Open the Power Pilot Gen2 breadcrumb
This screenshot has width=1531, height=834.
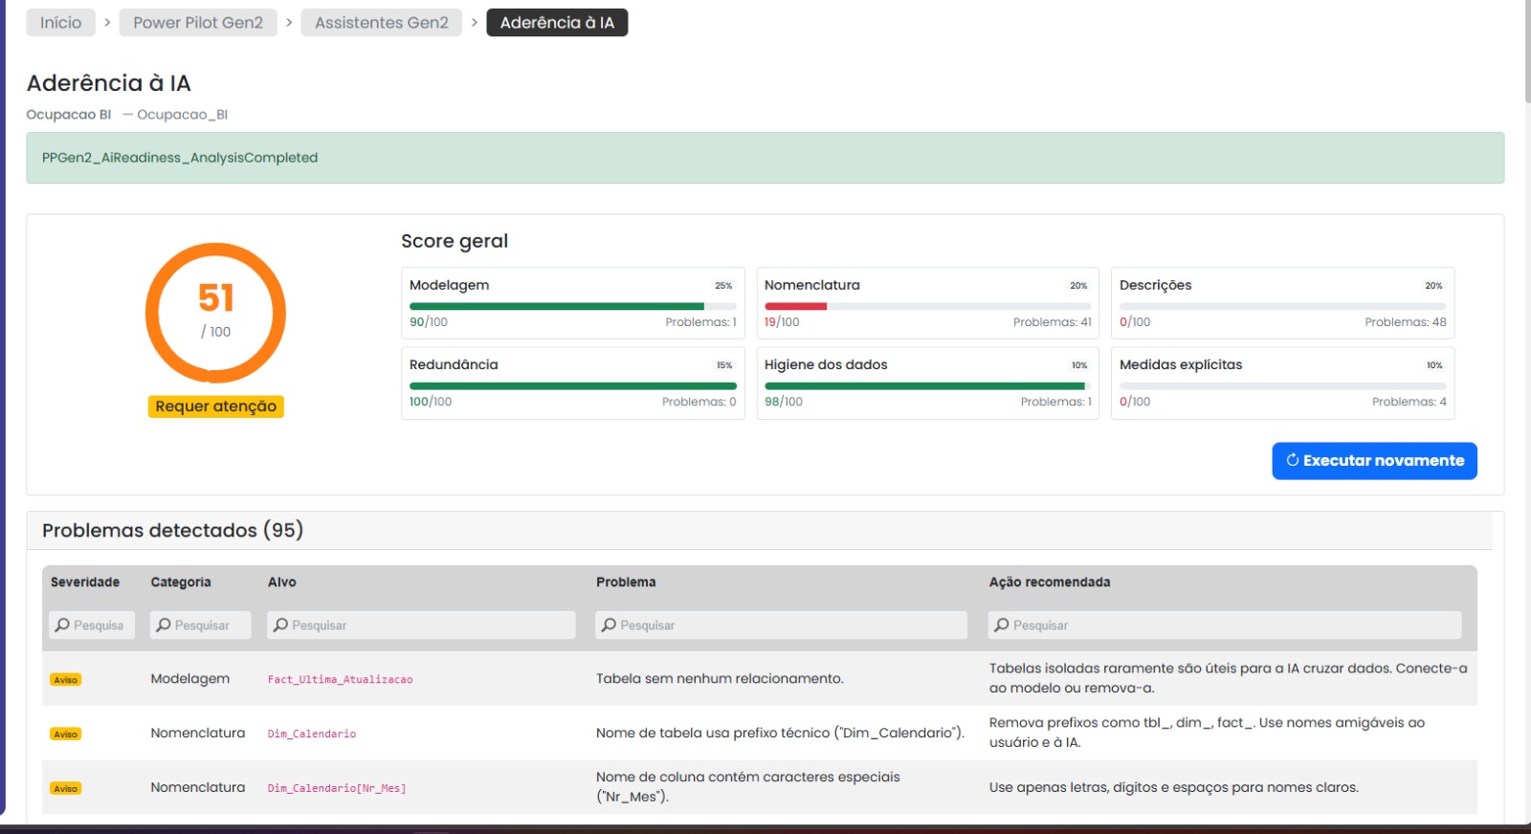[x=198, y=23]
